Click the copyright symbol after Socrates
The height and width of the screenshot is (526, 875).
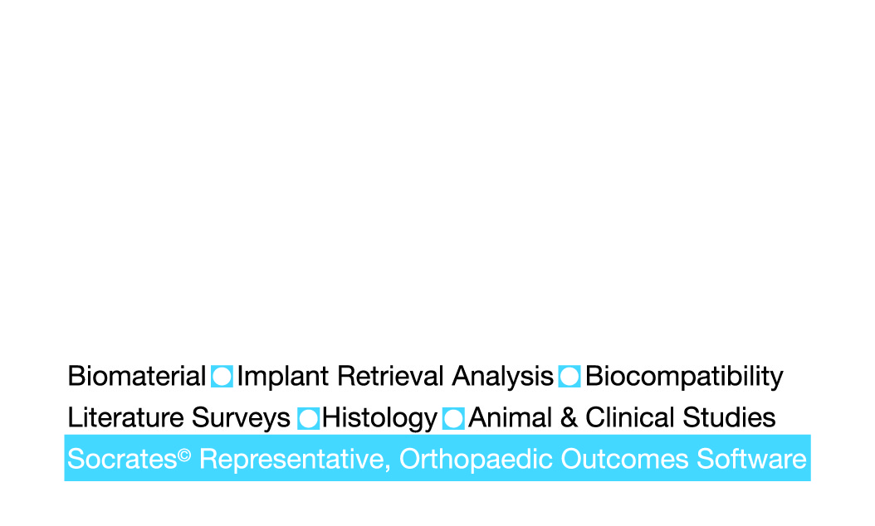point(184,454)
